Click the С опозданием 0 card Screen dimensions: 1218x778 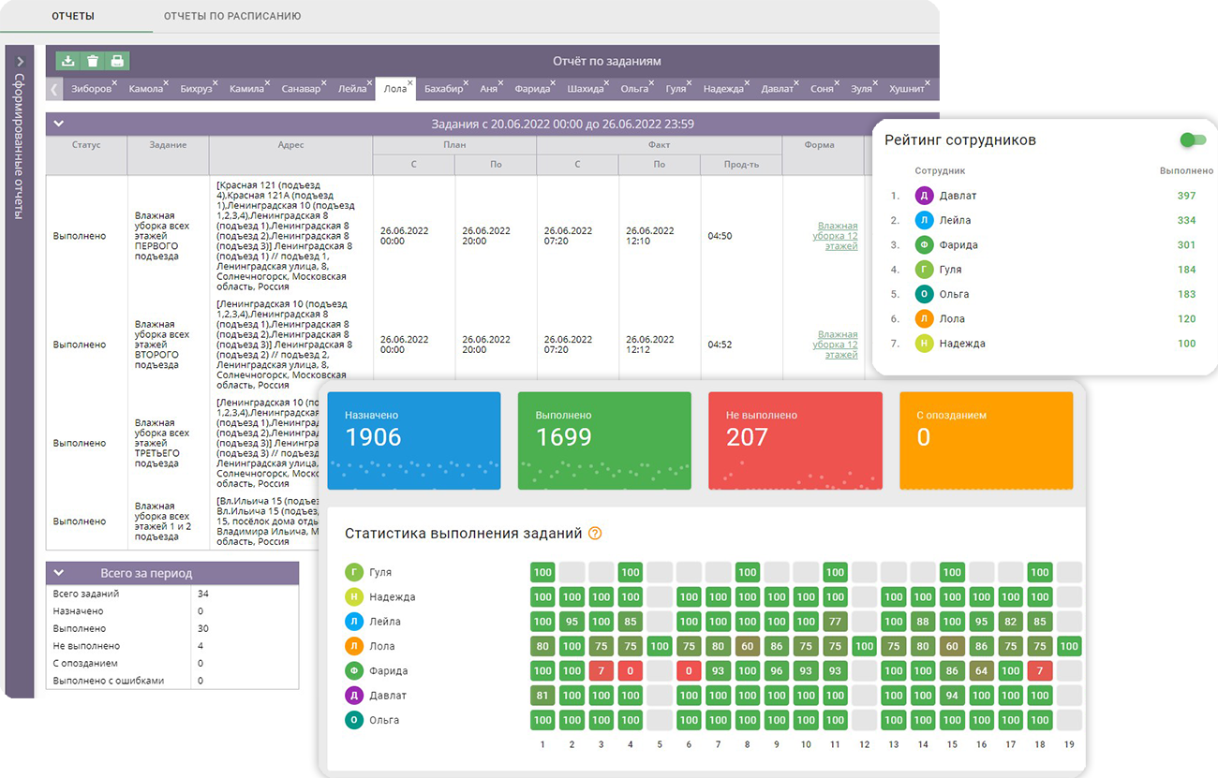[x=986, y=440]
